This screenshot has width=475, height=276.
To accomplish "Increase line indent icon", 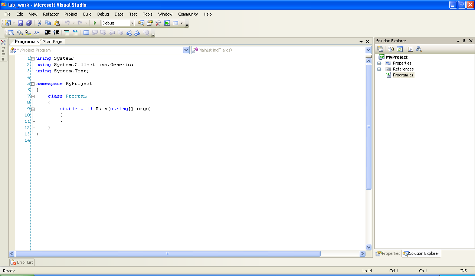I will click(x=56, y=33).
